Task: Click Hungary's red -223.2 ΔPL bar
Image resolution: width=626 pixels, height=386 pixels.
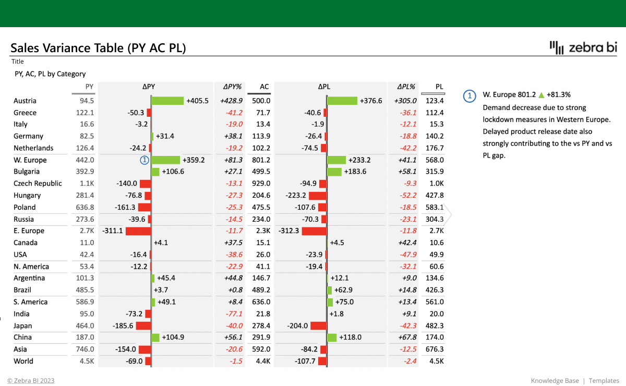Action: [317, 196]
